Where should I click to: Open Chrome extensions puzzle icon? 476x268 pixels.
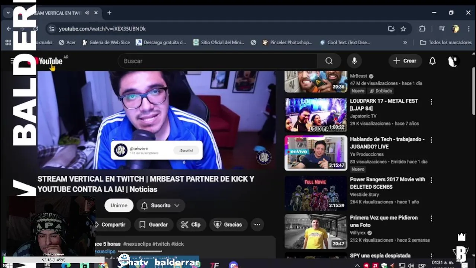coord(422,29)
